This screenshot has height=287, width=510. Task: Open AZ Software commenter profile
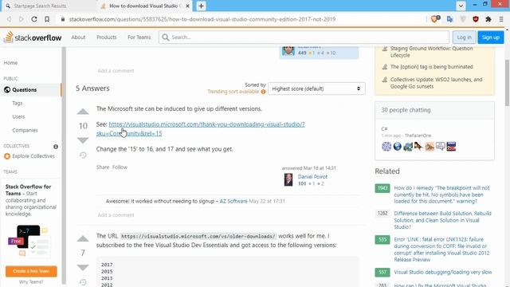click(x=233, y=201)
